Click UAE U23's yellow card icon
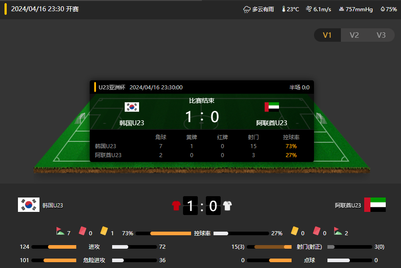This screenshot has width=401, height=268. tap(295, 231)
